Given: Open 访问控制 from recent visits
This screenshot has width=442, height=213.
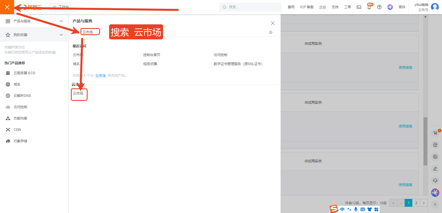Looking at the screenshot, I should 221,55.
